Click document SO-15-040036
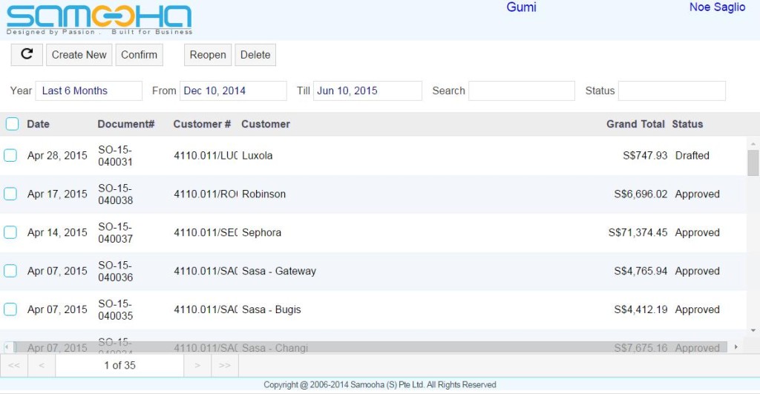 (115, 271)
